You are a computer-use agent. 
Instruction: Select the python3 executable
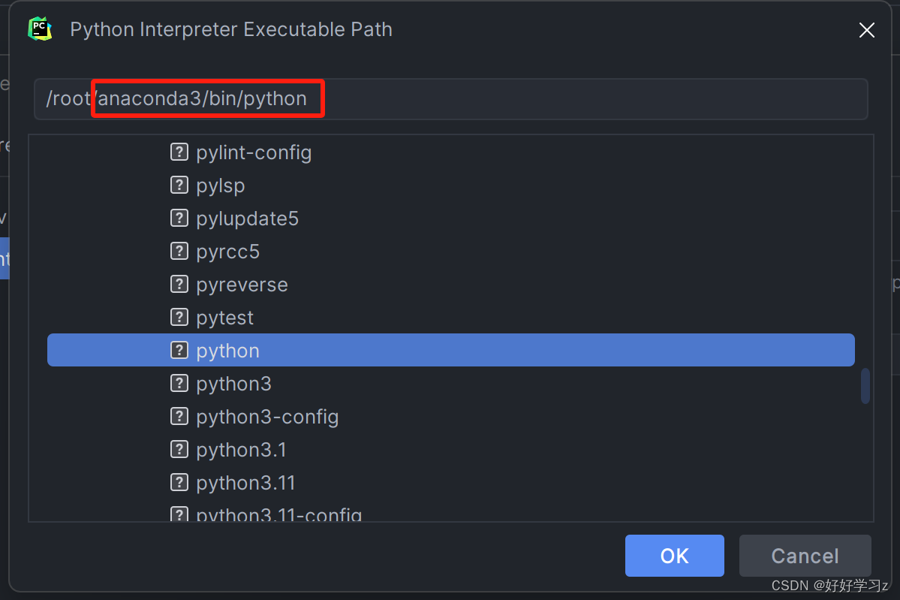point(233,383)
